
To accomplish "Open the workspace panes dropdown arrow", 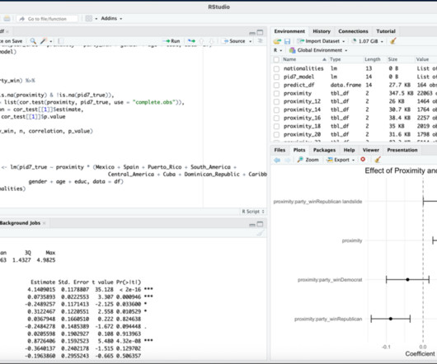I will tap(96, 19).
